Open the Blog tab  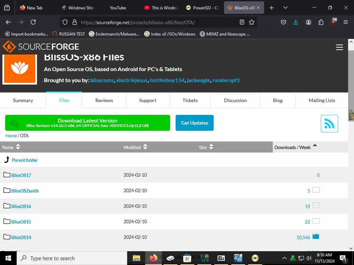[278, 100]
